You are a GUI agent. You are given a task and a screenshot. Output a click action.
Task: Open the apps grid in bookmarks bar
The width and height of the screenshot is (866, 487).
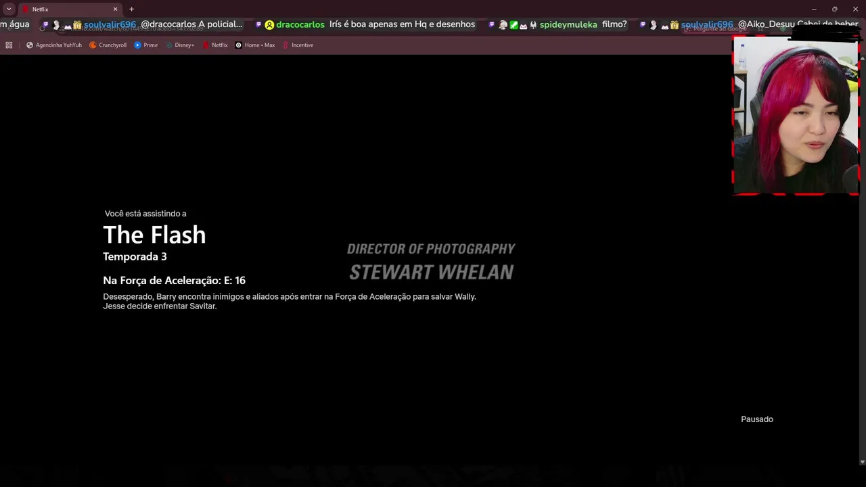[x=9, y=45]
